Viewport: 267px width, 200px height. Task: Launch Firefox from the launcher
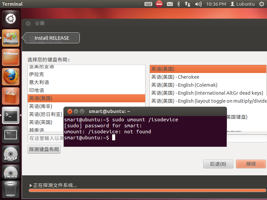coord(11,77)
